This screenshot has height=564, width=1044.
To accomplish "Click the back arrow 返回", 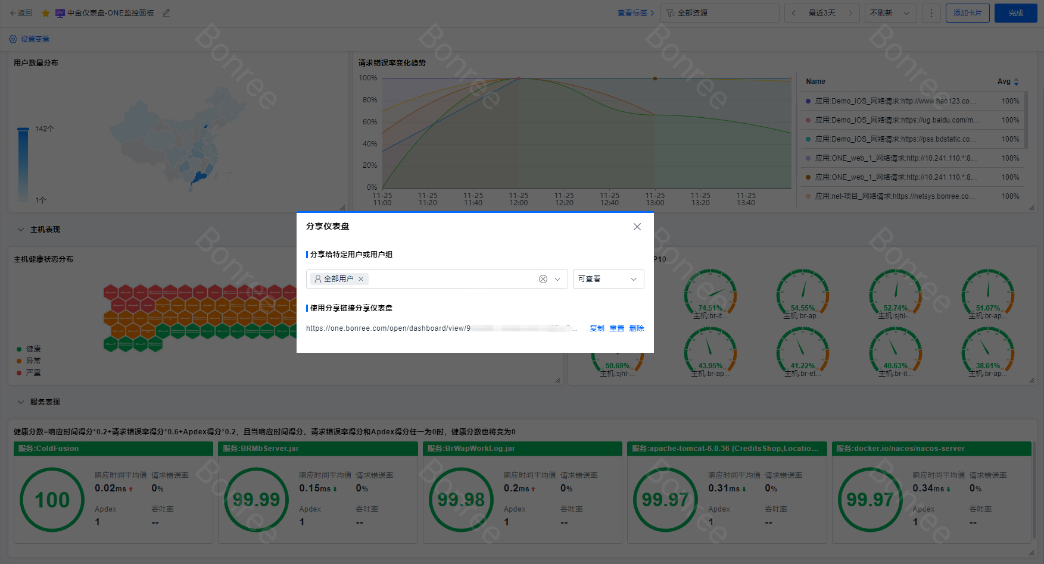I will pyautogui.click(x=21, y=13).
